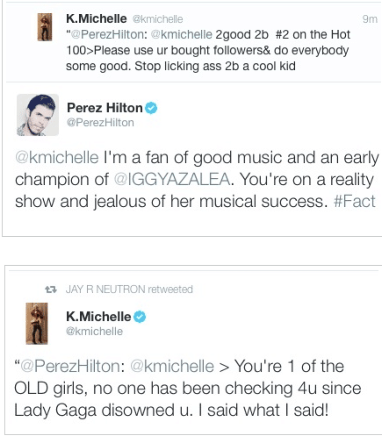Screen dimensions: 382x436
Task: Click the @kmichelle mention in the bottom tweet text
Action: pyautogui.click(x=172, y=366)
